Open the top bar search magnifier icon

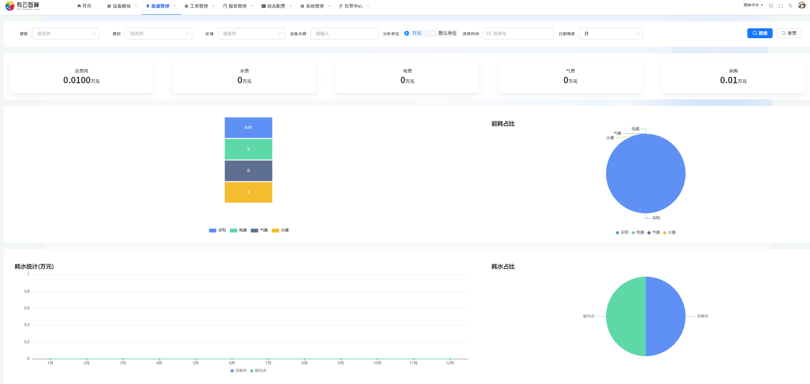click(771, 6)
